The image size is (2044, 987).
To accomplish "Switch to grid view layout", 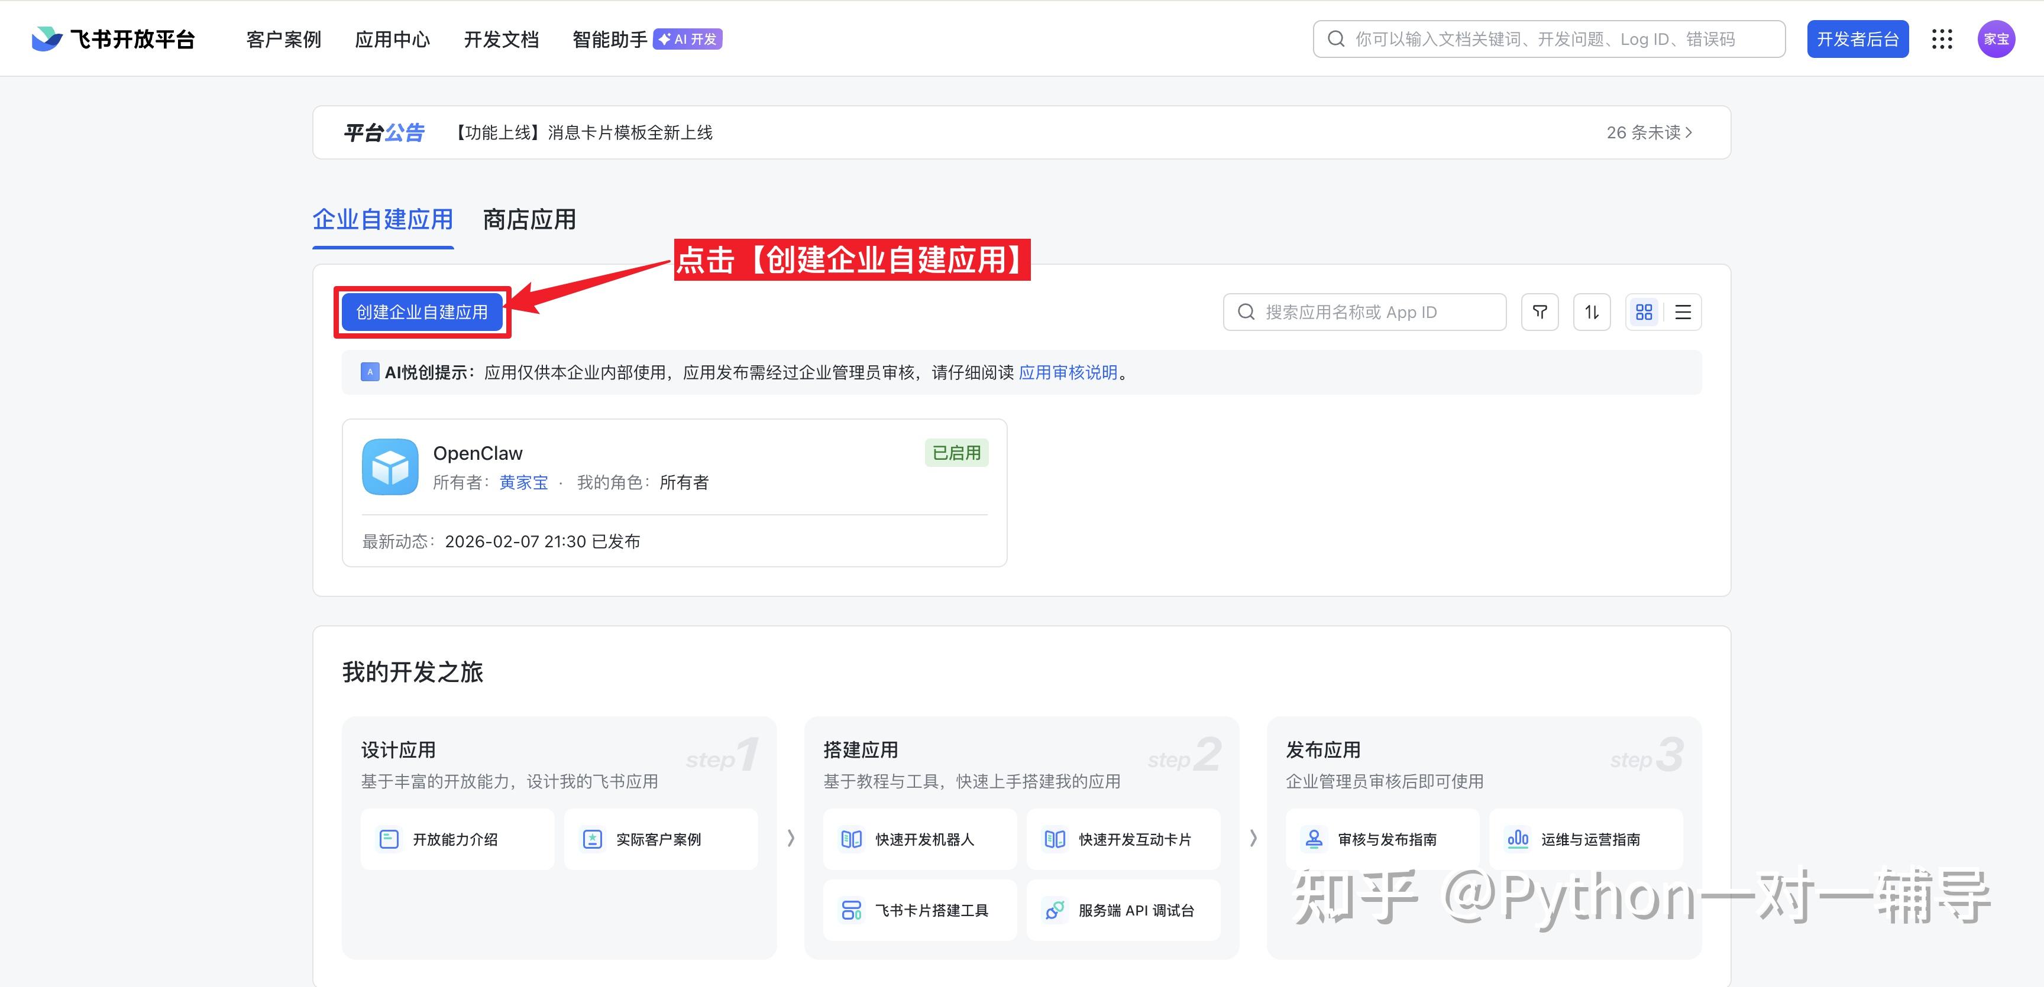I will tap(1643, 311).
